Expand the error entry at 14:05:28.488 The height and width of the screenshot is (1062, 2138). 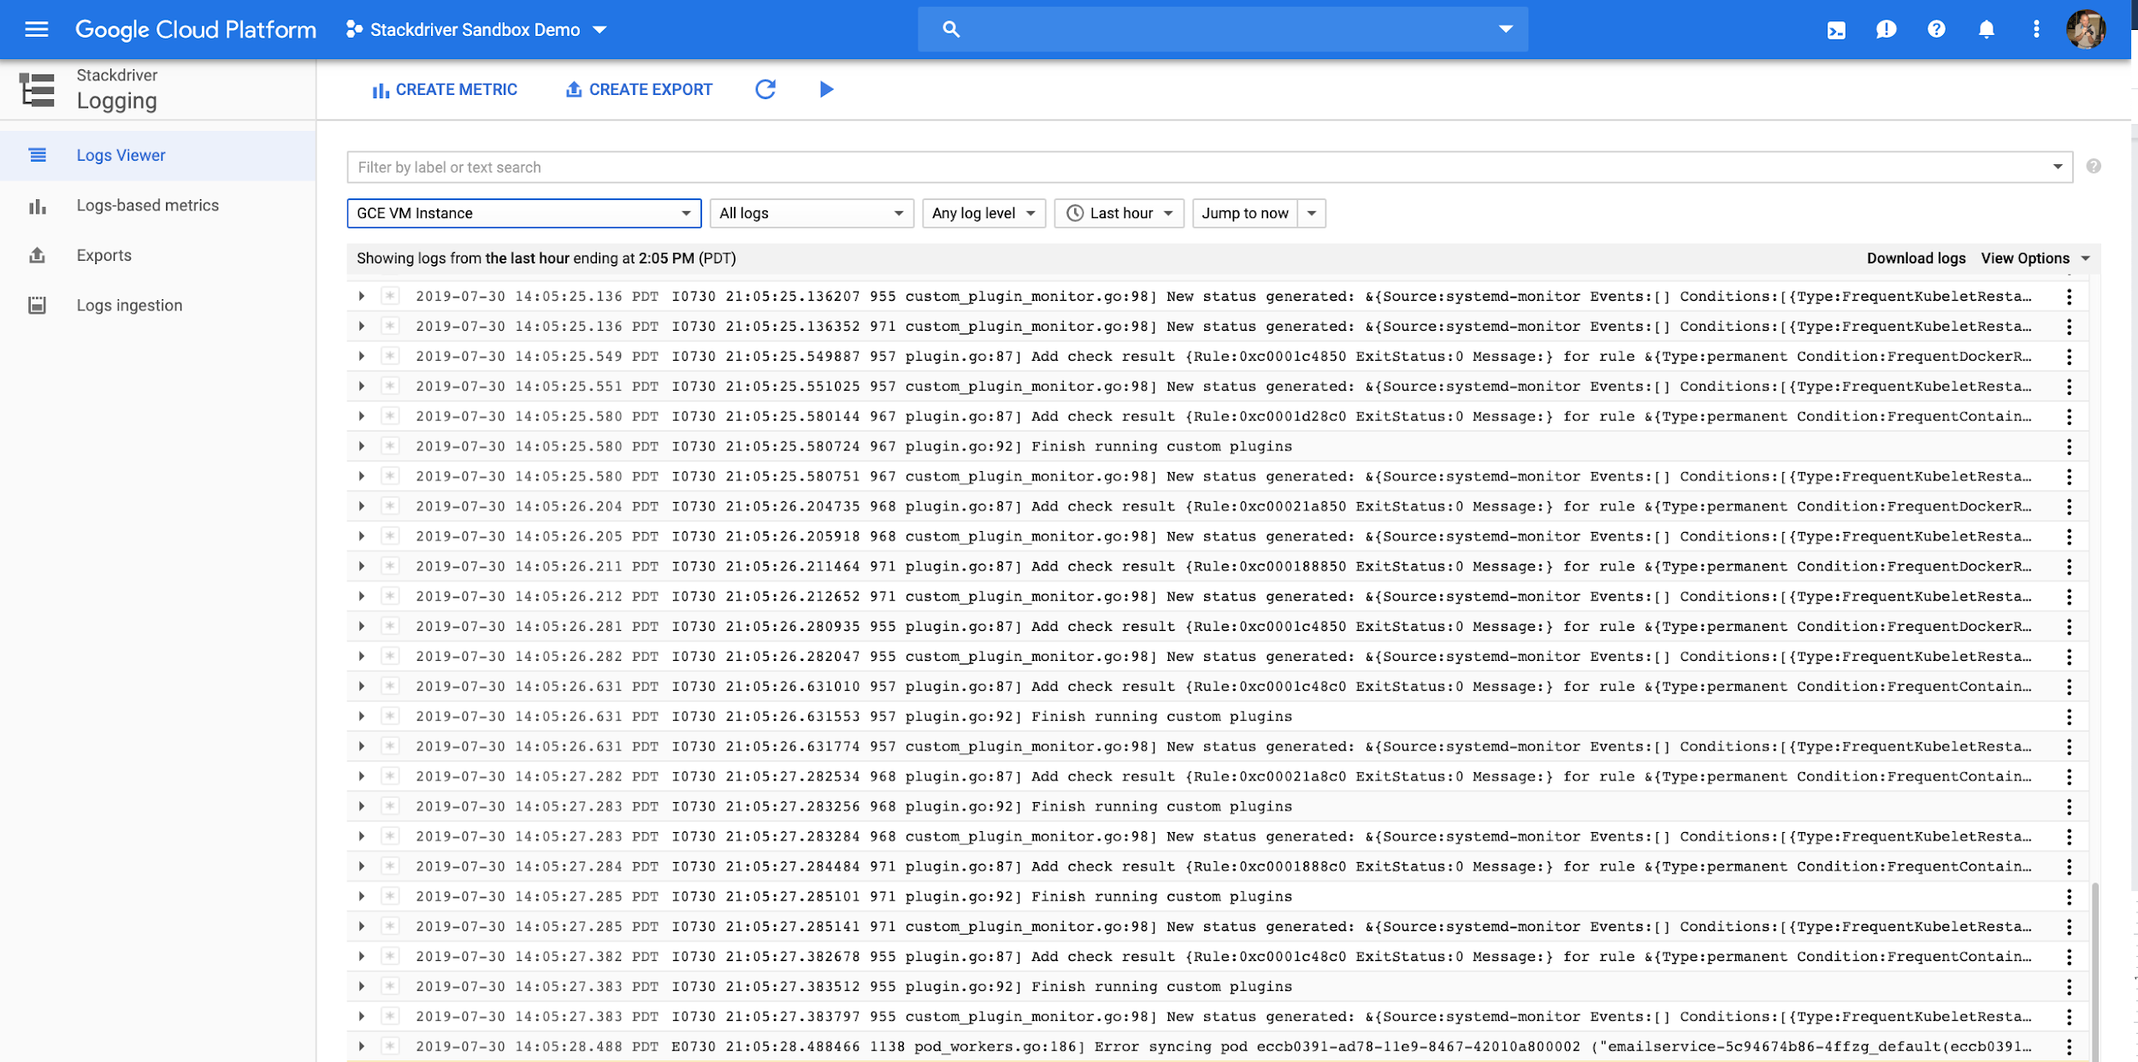(x=362, y=1047)
